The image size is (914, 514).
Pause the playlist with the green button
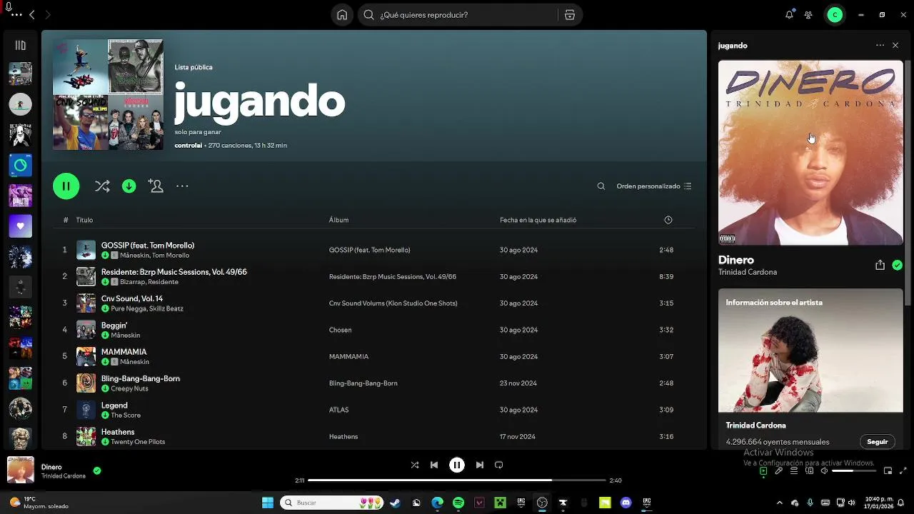(x=66, y=186)
